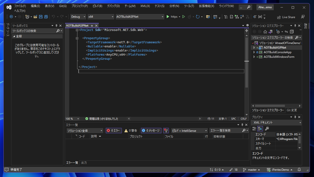Click the 18 pending changes pencil indicator

click(x=234, y=170)
